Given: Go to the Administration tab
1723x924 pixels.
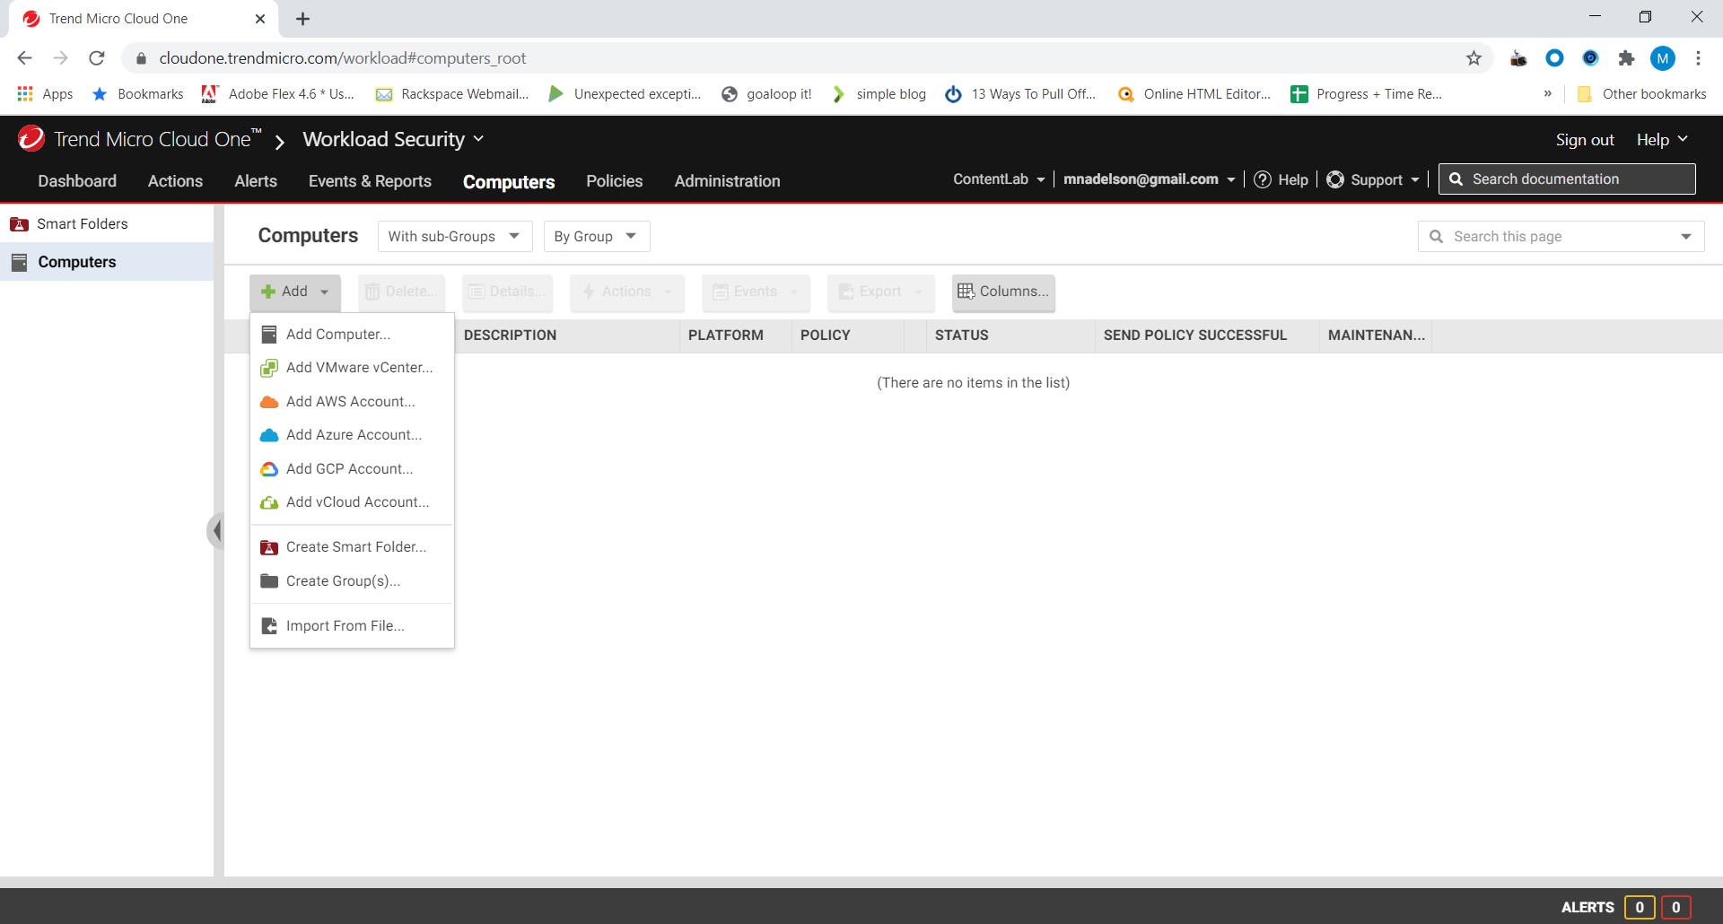Looking at the screenshot, I should tap(728, 181).
